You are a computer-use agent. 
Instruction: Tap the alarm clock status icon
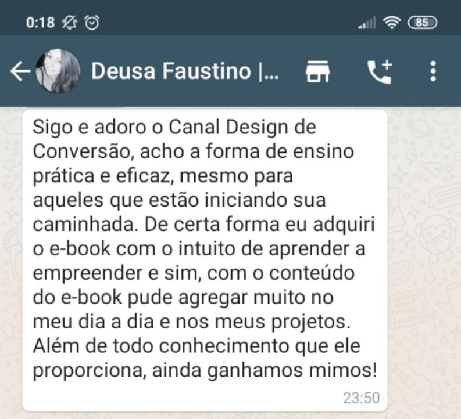[x=92, y=23]
